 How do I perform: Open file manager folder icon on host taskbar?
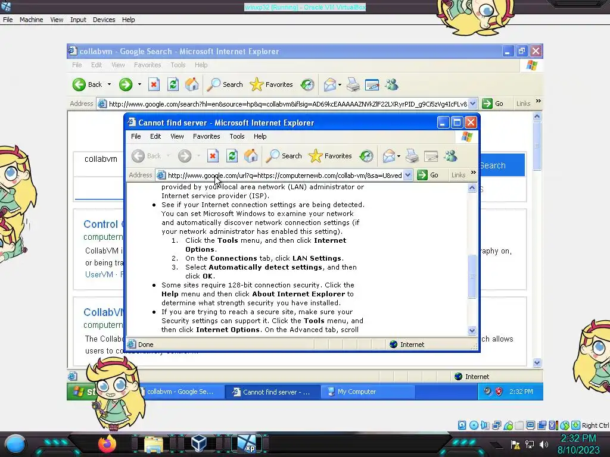pos(154,445)
